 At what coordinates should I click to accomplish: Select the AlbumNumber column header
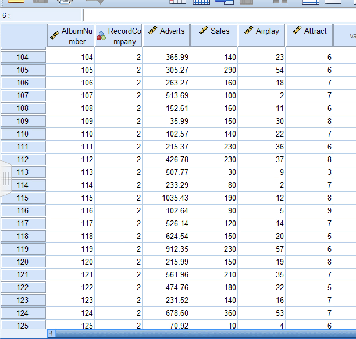tap(71, 36)
